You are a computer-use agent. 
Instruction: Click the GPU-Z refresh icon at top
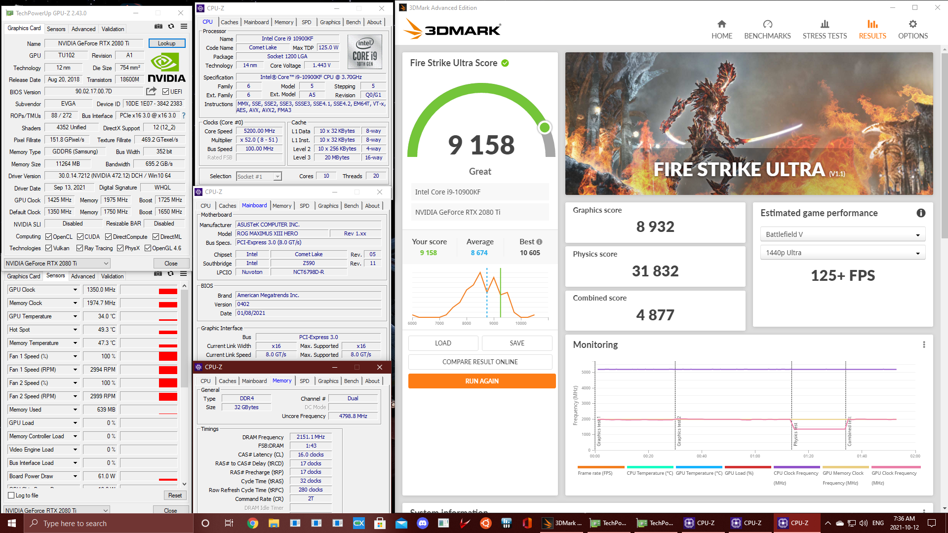pos(171,27)
